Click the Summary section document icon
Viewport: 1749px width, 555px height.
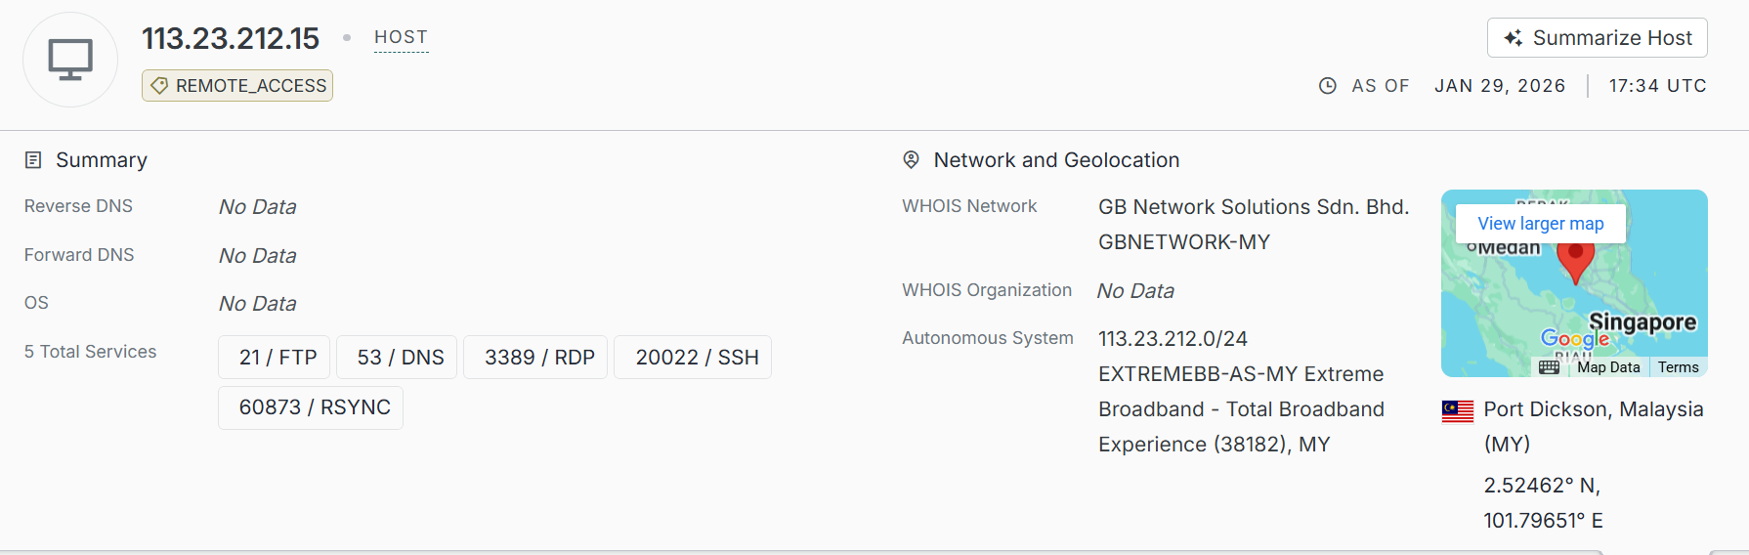click(x=33, y=160)
